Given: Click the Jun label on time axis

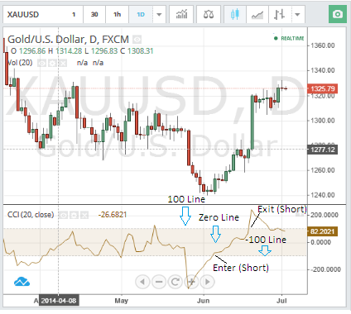Looking at the screenshot, I should (x=203, y=301).
